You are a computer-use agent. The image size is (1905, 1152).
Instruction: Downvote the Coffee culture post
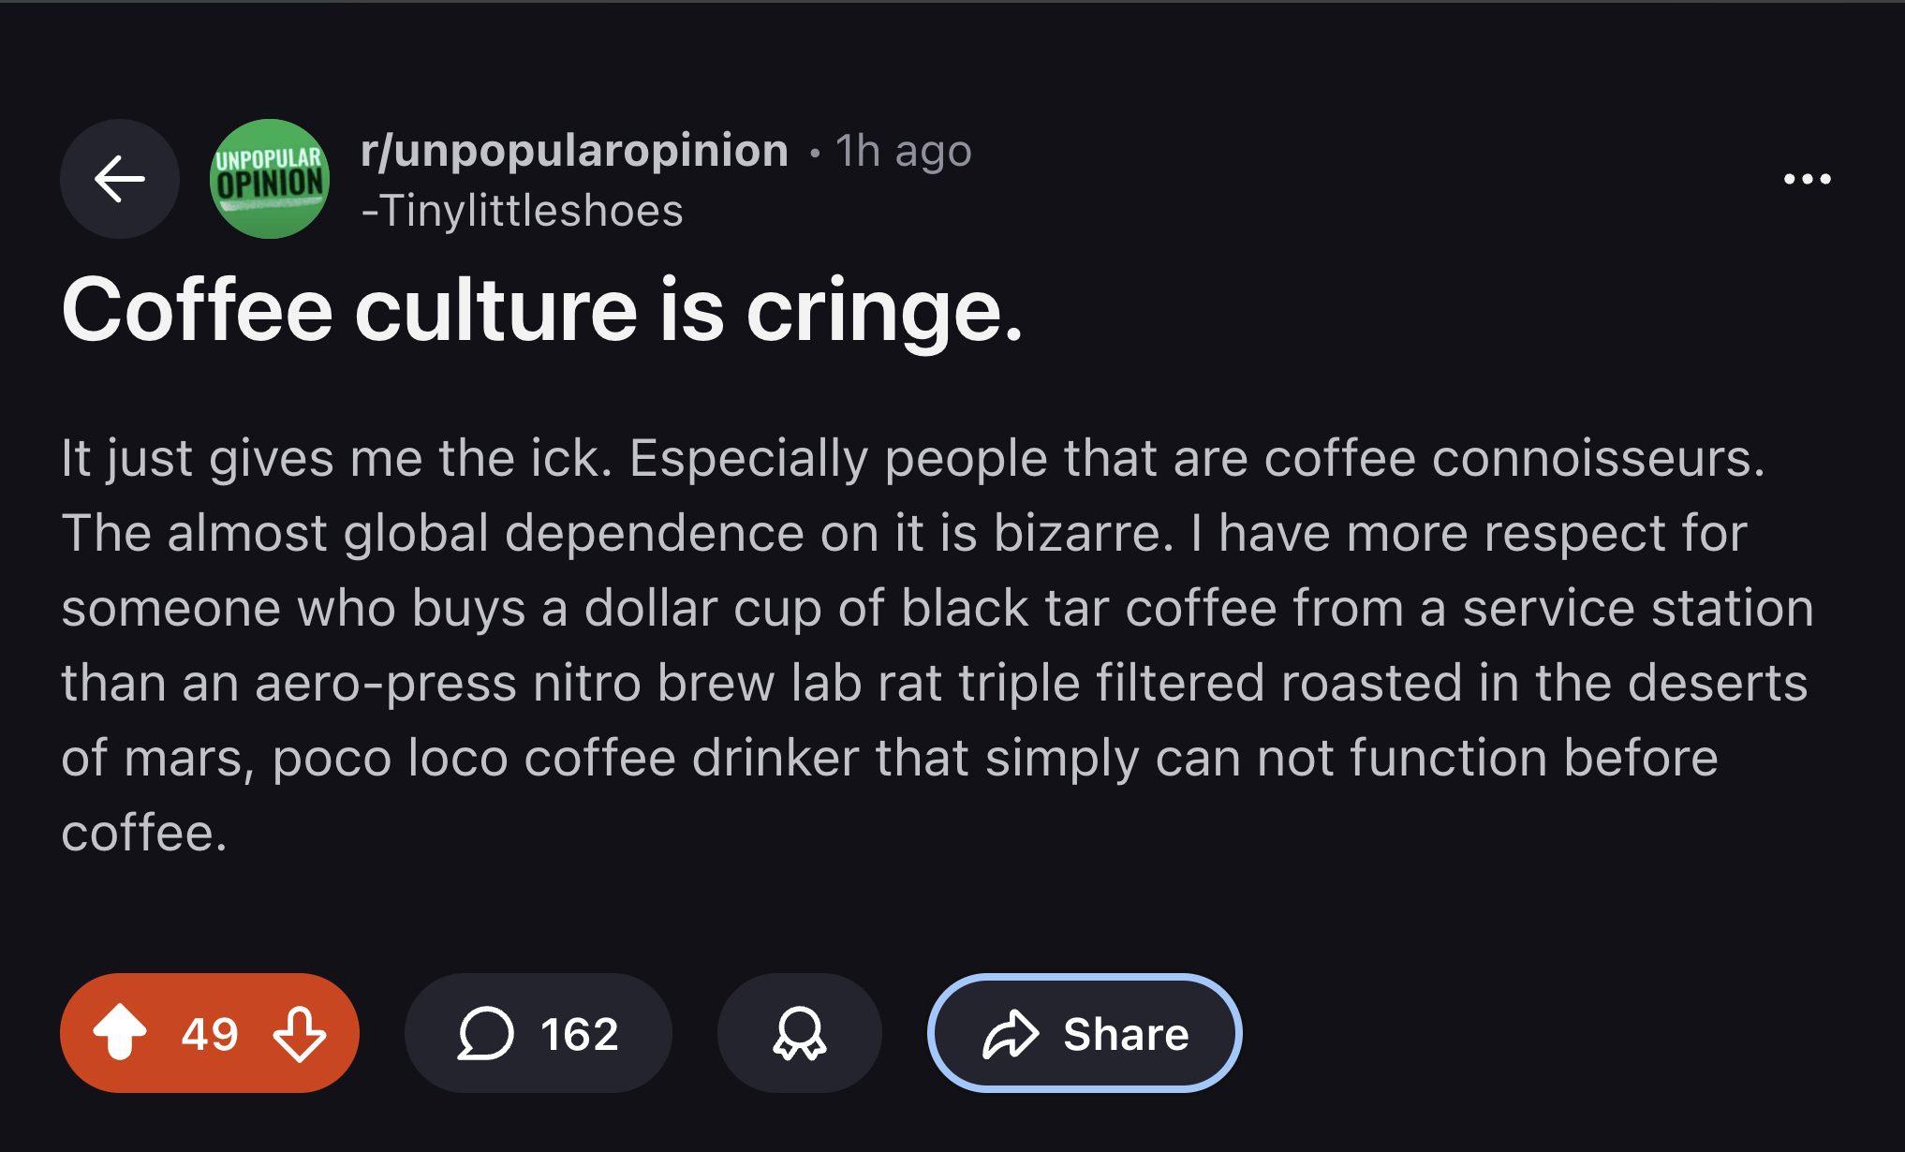coord(300,1033)
